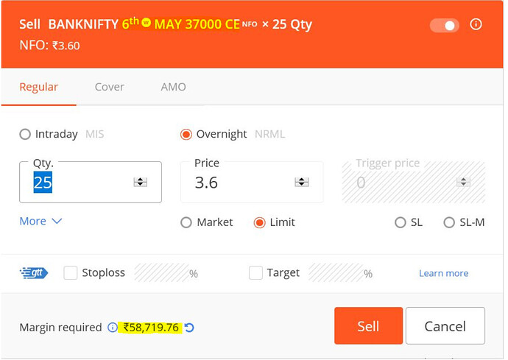The image size is (508, 360).
Task: Open the GTT icon
Action: 34,273
